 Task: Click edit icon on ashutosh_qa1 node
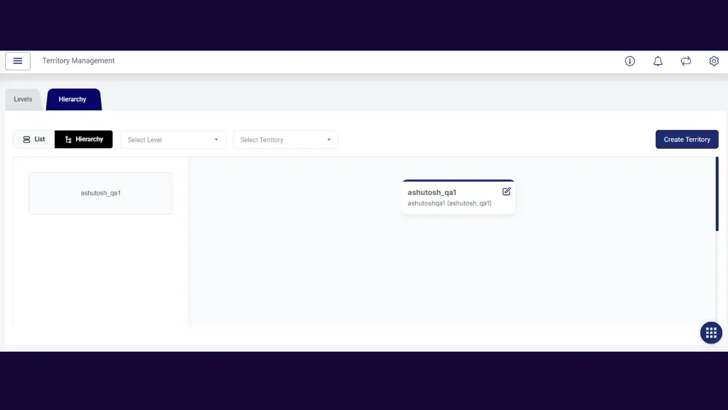pos(506,191)
